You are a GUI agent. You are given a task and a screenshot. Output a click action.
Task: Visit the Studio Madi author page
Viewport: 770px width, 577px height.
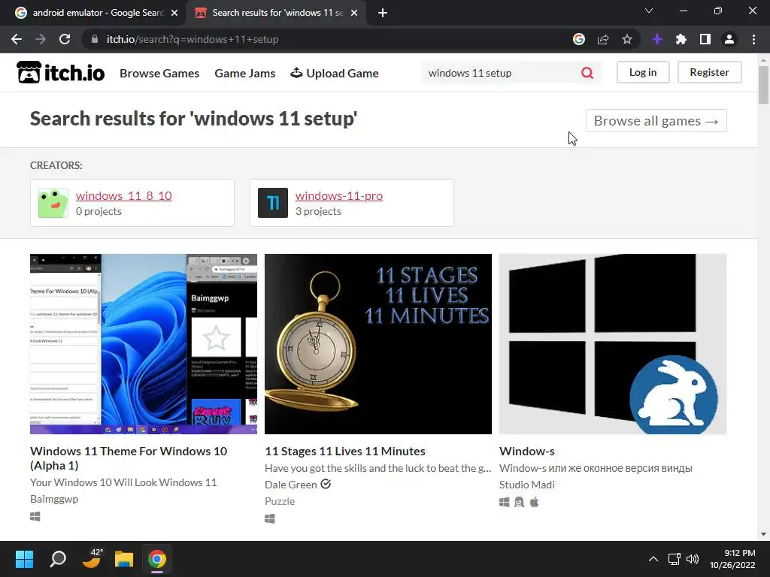[527, 485]
